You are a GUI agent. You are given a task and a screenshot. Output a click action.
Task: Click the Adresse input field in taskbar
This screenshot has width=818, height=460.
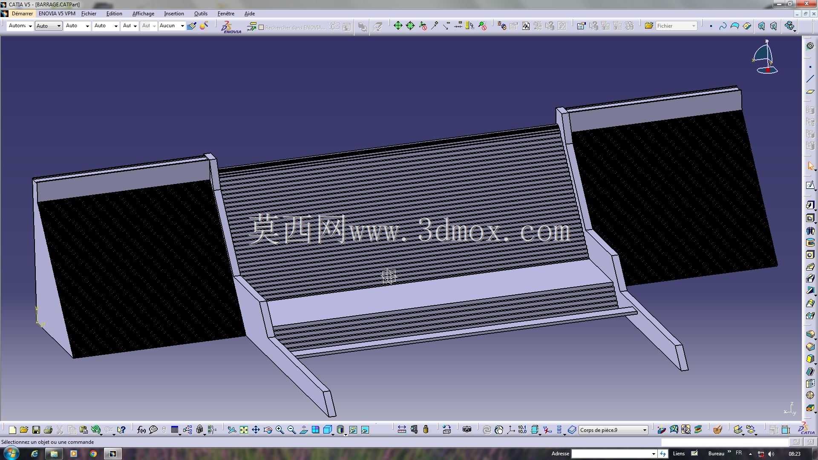coord(611,454)
